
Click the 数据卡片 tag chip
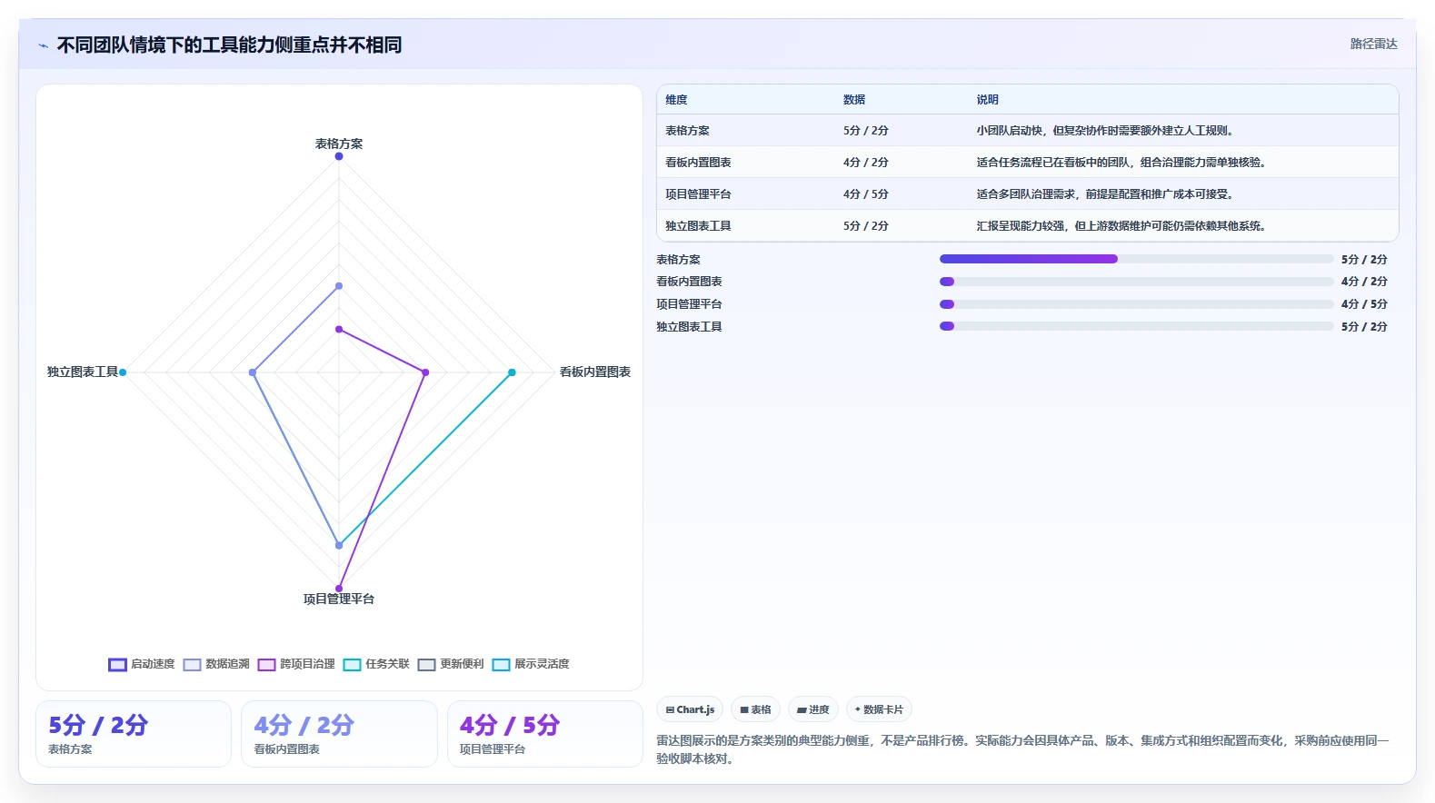click(x=879, y=709)
